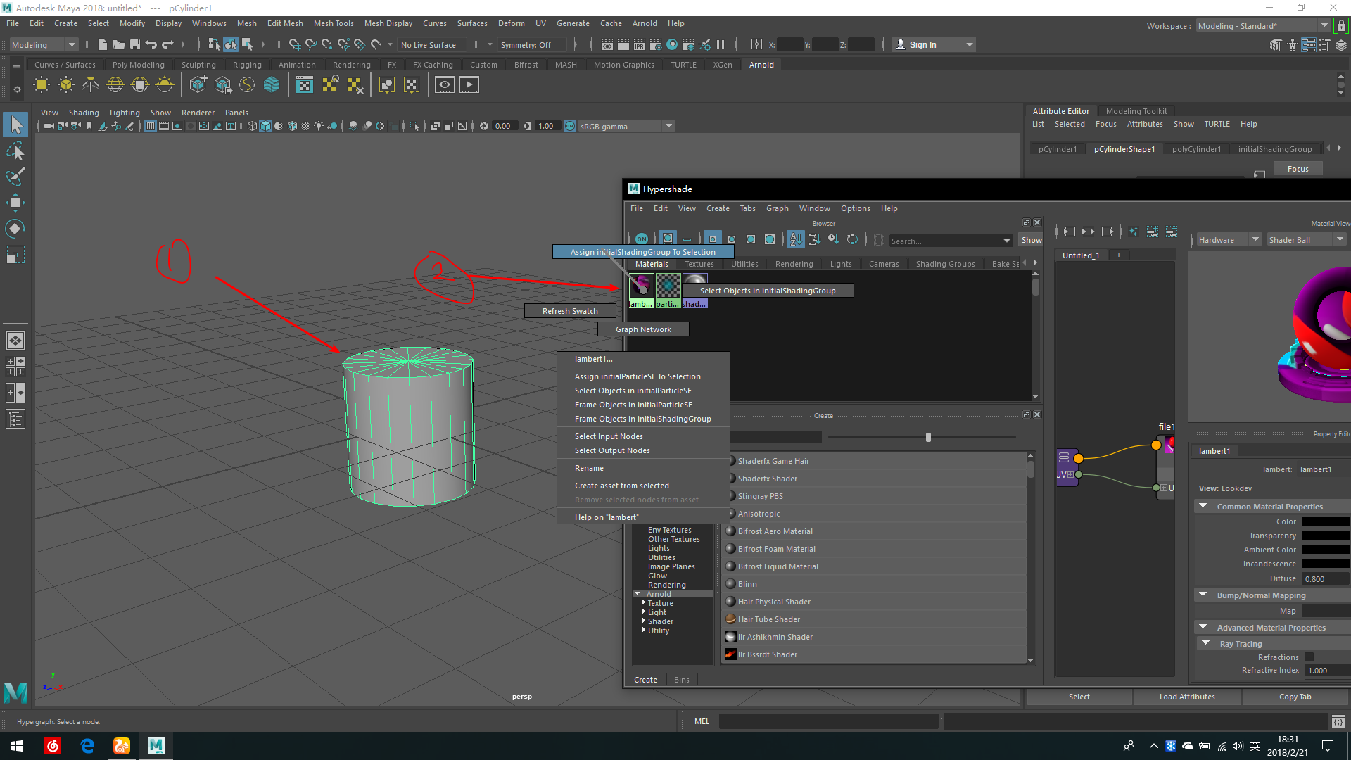
Task: Toggle sRGB gamma in viewport display
Action: coord(569,126)
